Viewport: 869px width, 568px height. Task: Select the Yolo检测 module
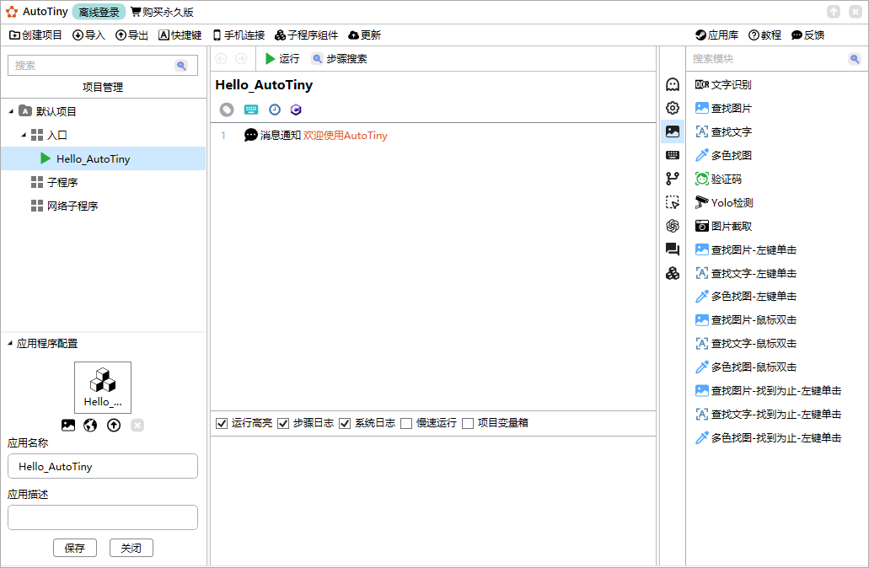click(724, 203)
